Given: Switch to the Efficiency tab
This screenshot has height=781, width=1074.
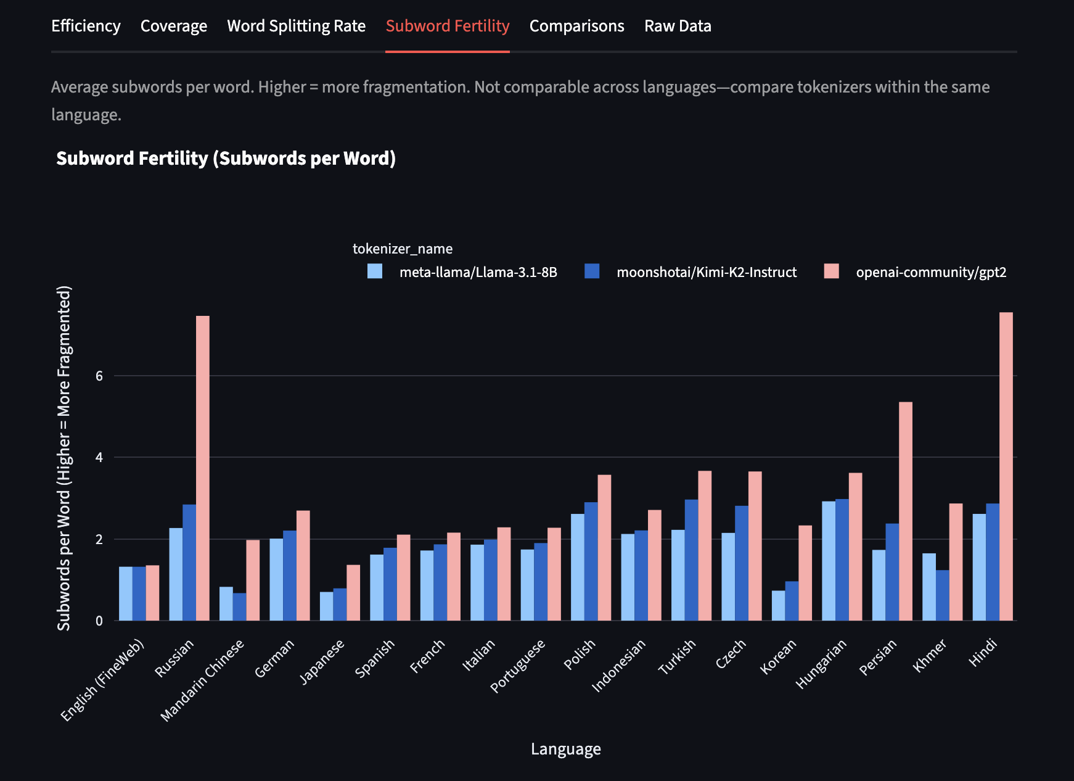Looking at the screenshot, I should coord(86,26).
